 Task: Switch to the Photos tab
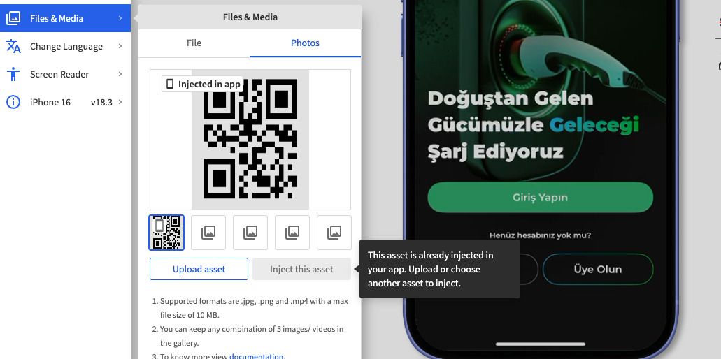click(306, 43)
